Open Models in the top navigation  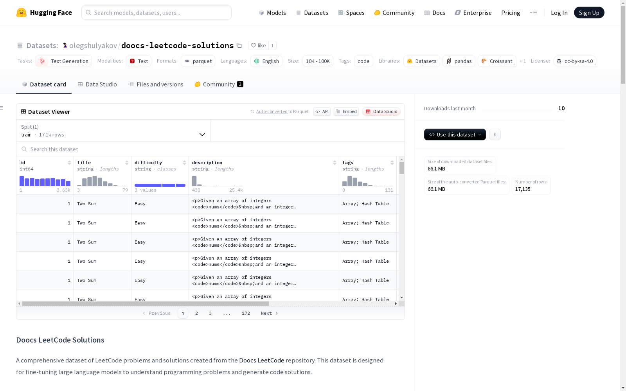[272, 13]
